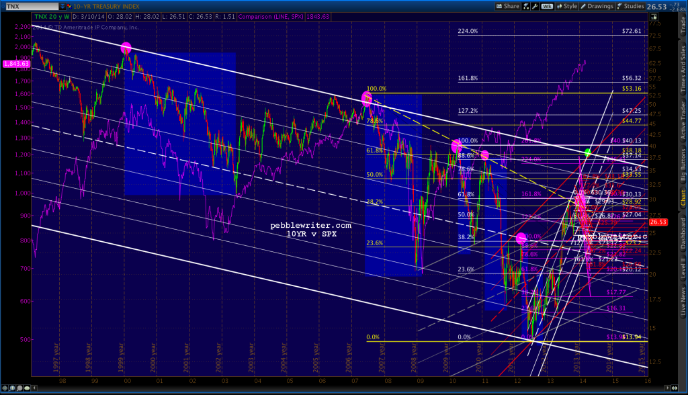688x395 pixels.
Task: Click the $16.31 magenta price label
Action: [616, 308]
